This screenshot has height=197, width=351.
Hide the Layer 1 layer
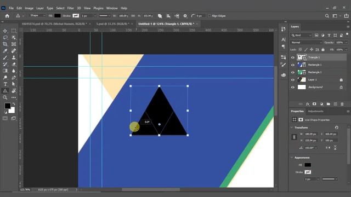[293, 80]
